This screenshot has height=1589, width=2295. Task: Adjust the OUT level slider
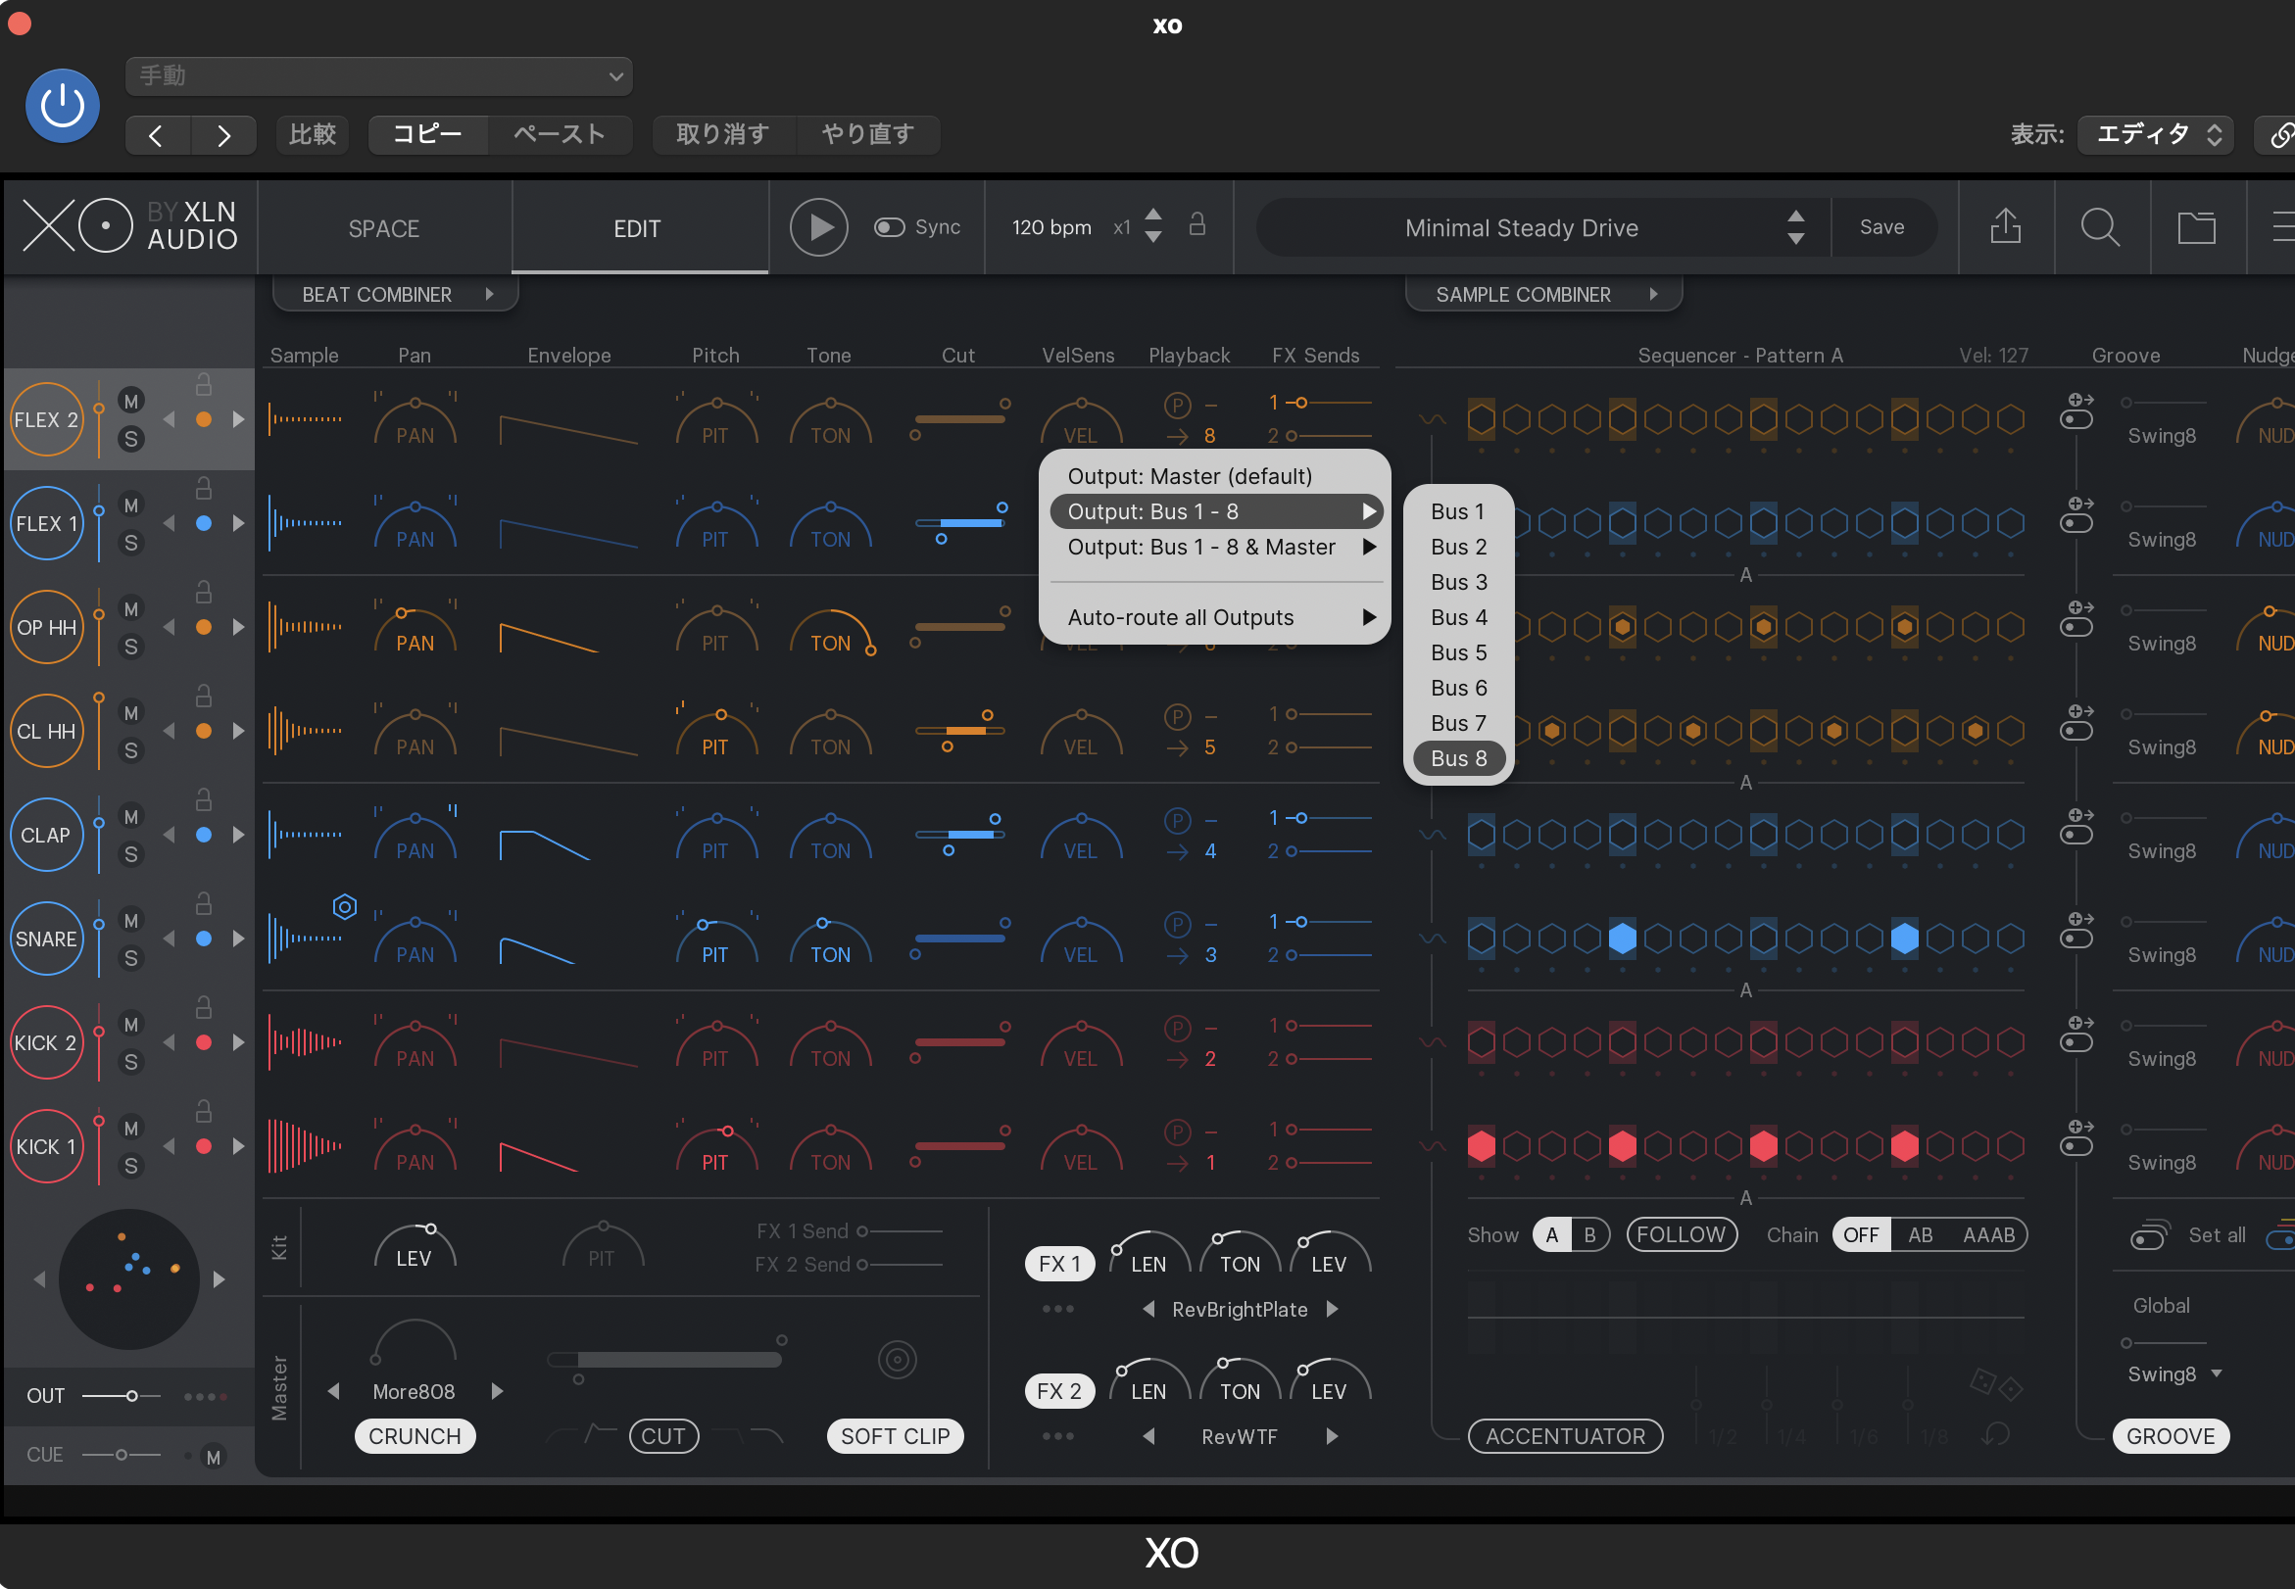tap(122, 1396)
